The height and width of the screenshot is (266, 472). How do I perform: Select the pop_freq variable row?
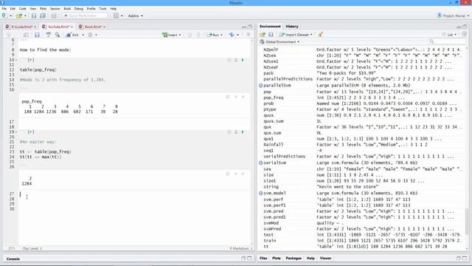(x=363, y=98)
